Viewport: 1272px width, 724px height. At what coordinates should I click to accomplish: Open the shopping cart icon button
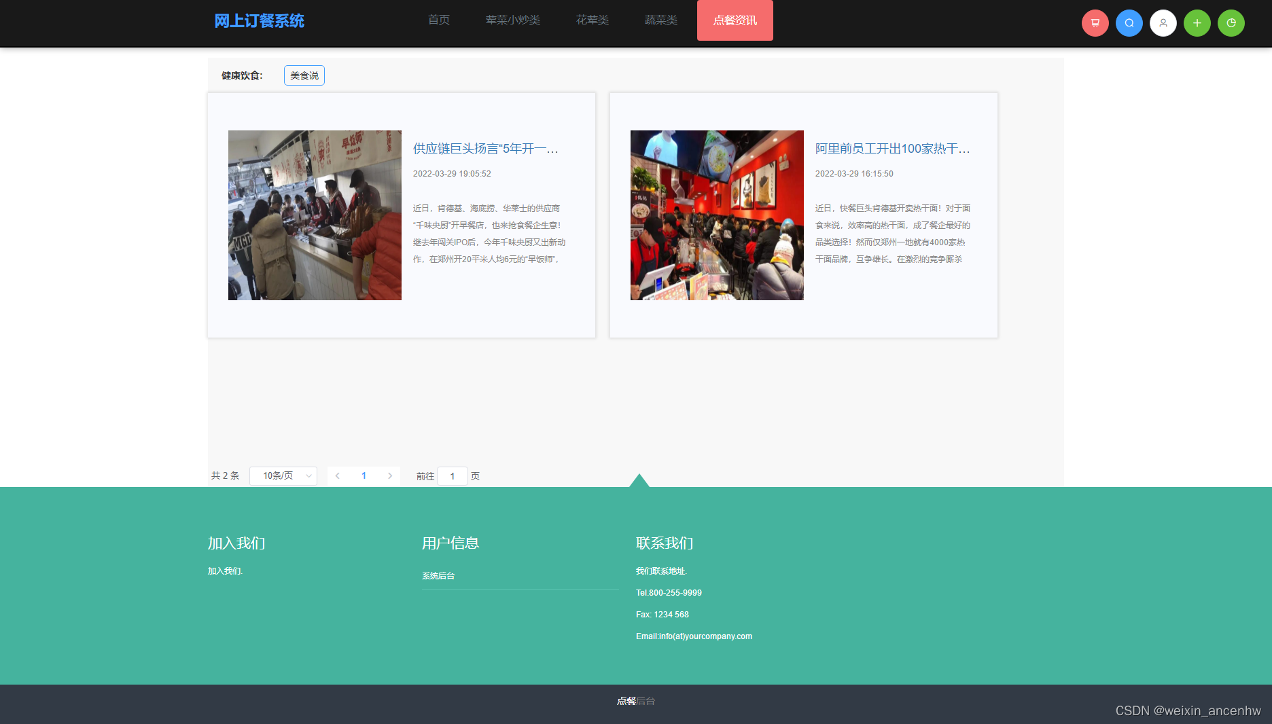point(1095,23)
